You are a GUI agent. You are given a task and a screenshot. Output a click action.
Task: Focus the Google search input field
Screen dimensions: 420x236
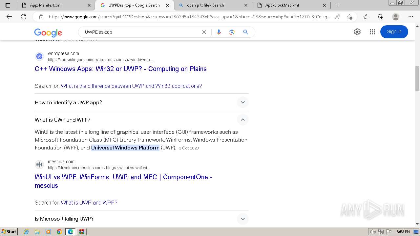coord(141,32)
